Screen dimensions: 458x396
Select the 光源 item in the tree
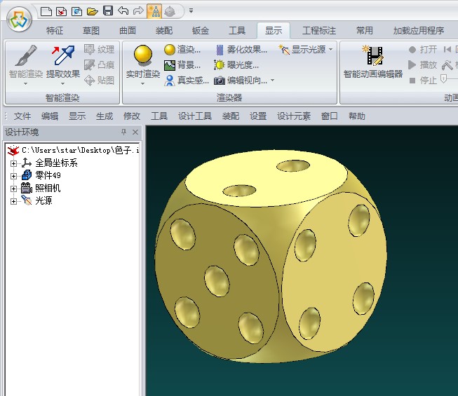[x=43, y=201]
